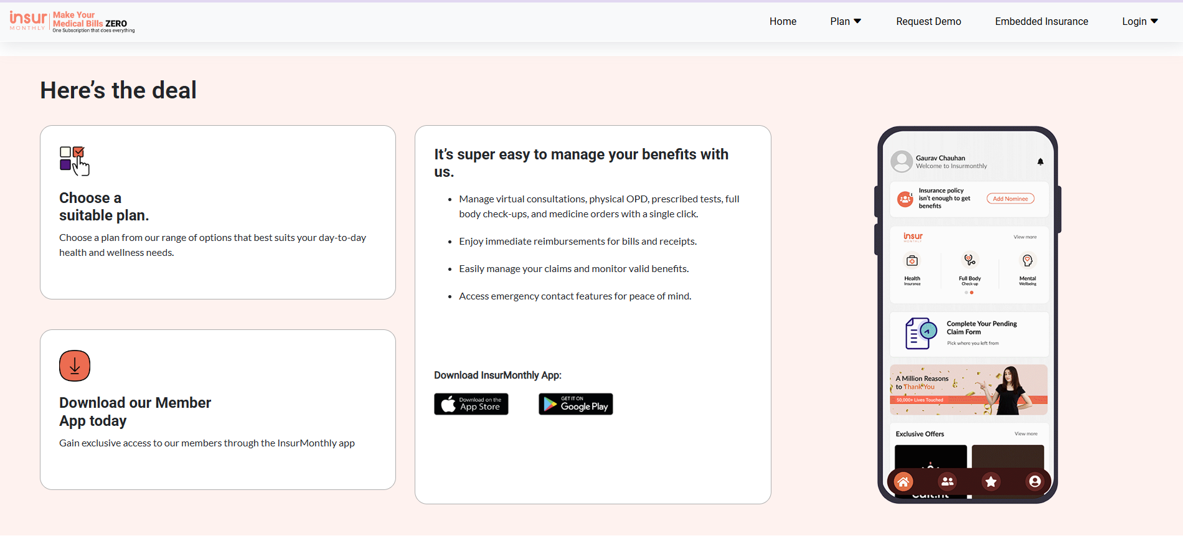Image resolution: width=1183 pixels, height=551 pixels.
Task: Click the choose plan checkbox icon
Action: (75, 161)
